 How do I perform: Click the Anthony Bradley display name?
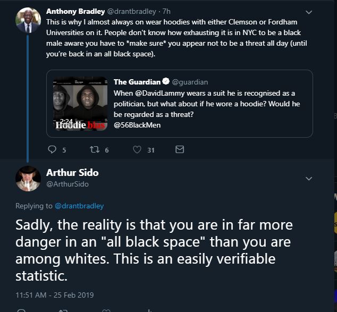[x=75, y=11]
